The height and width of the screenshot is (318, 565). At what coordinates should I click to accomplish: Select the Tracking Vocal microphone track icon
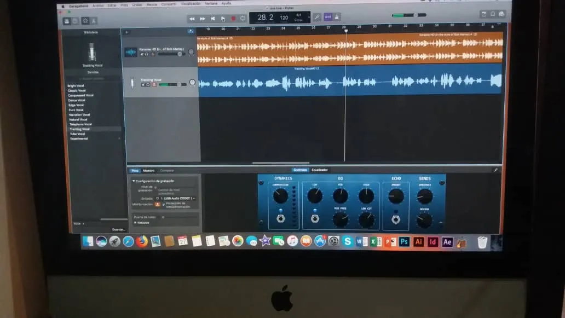[132, 83]
